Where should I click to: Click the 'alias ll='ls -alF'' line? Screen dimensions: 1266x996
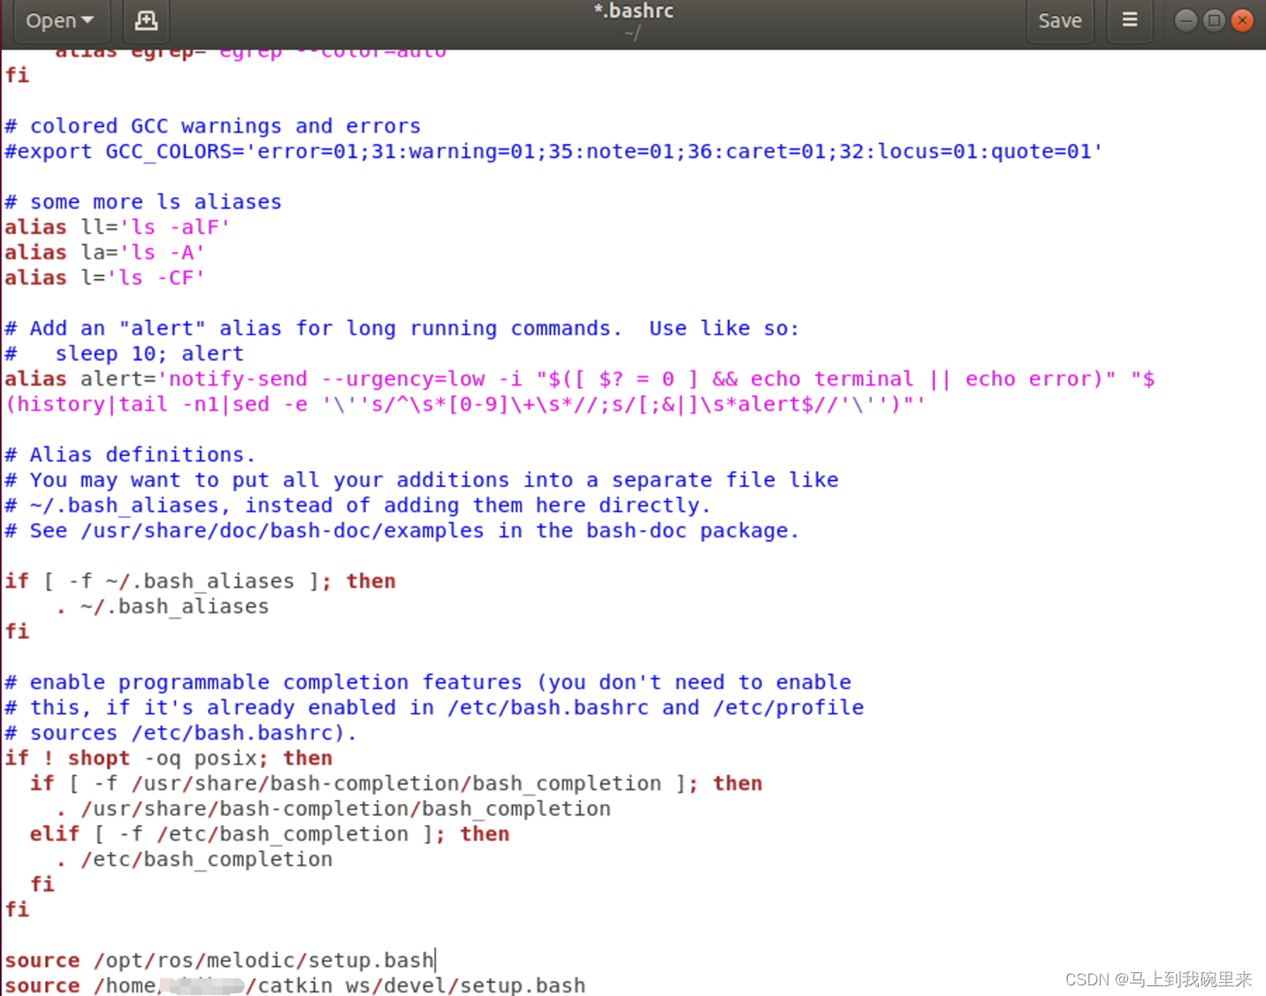tap(117, 227)
